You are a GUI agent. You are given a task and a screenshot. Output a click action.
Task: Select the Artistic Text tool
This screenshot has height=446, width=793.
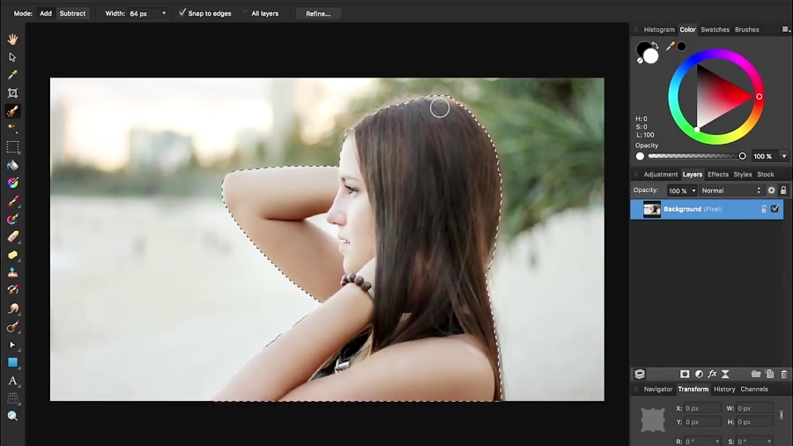pyautogui.click(x=12, y=381)
